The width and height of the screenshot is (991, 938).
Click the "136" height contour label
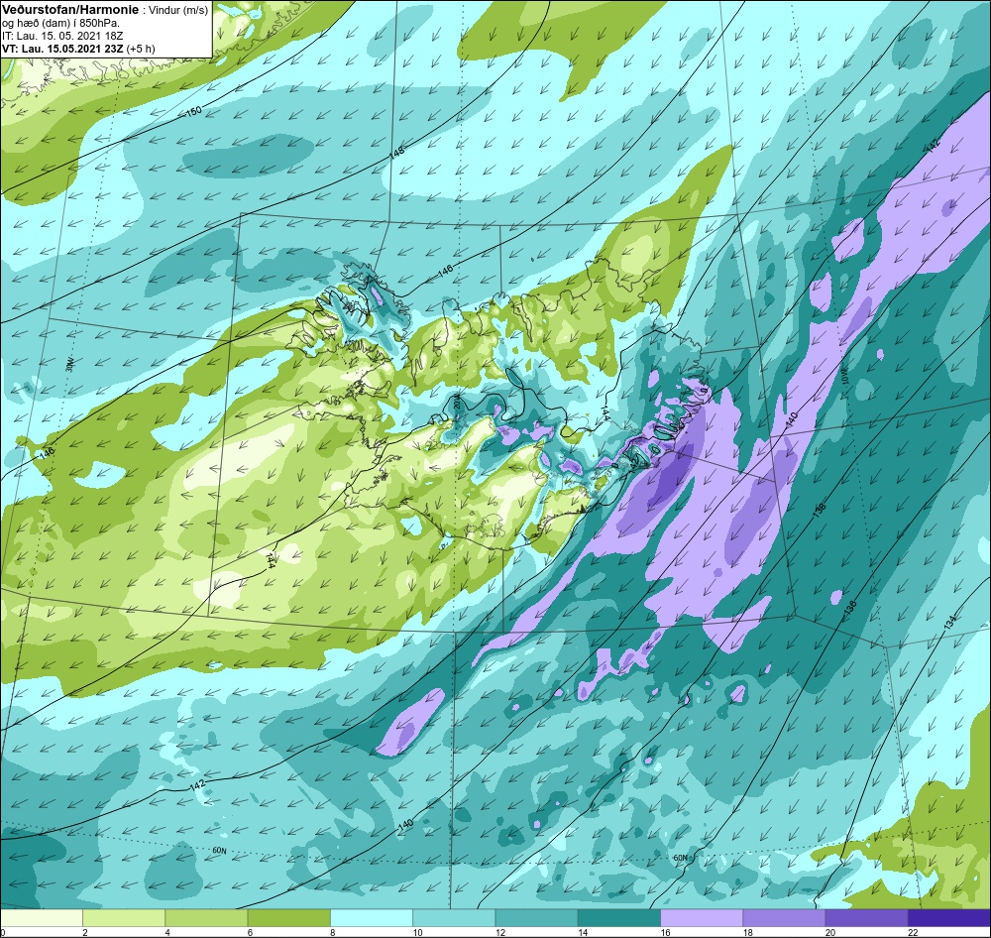tap(850, 609)
